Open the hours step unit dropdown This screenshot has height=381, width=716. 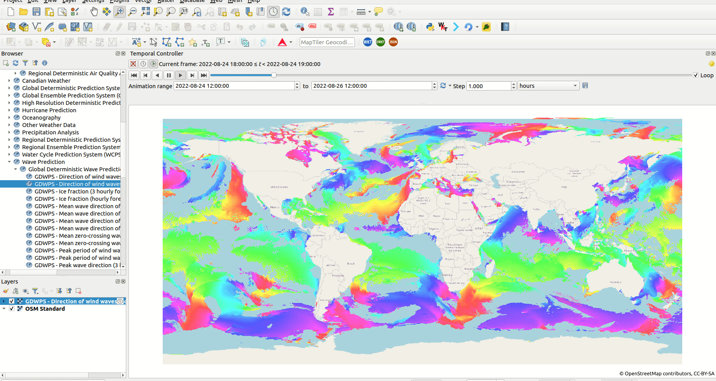click(548, 86)
